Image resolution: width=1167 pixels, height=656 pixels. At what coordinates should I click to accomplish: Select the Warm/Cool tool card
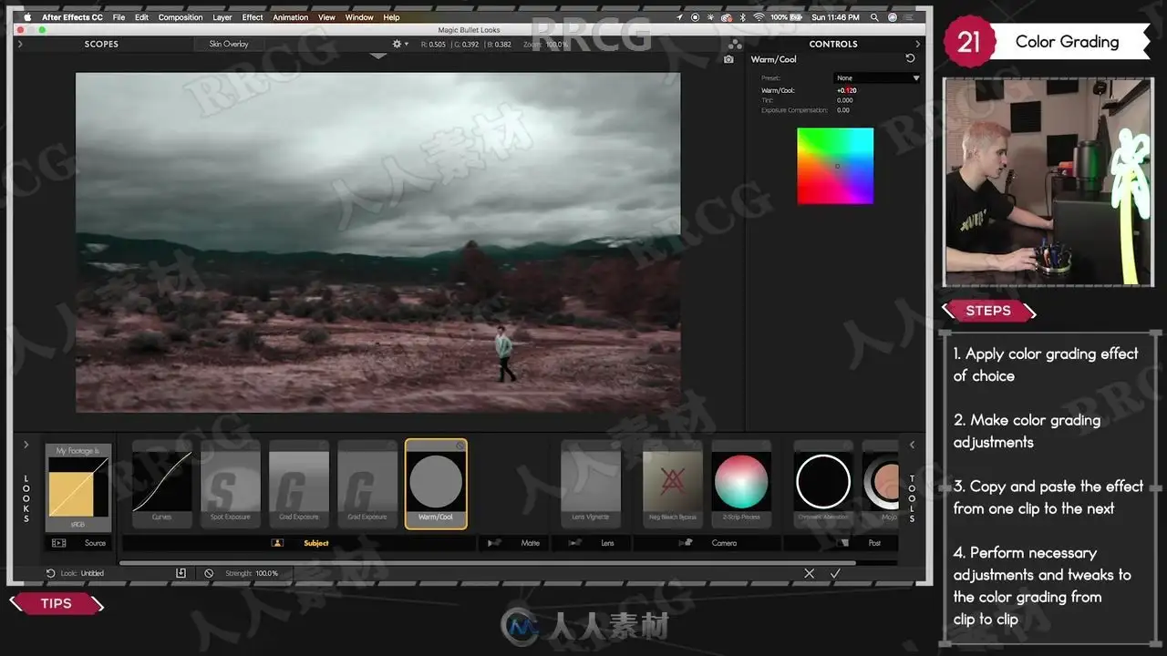pos(436,484)
